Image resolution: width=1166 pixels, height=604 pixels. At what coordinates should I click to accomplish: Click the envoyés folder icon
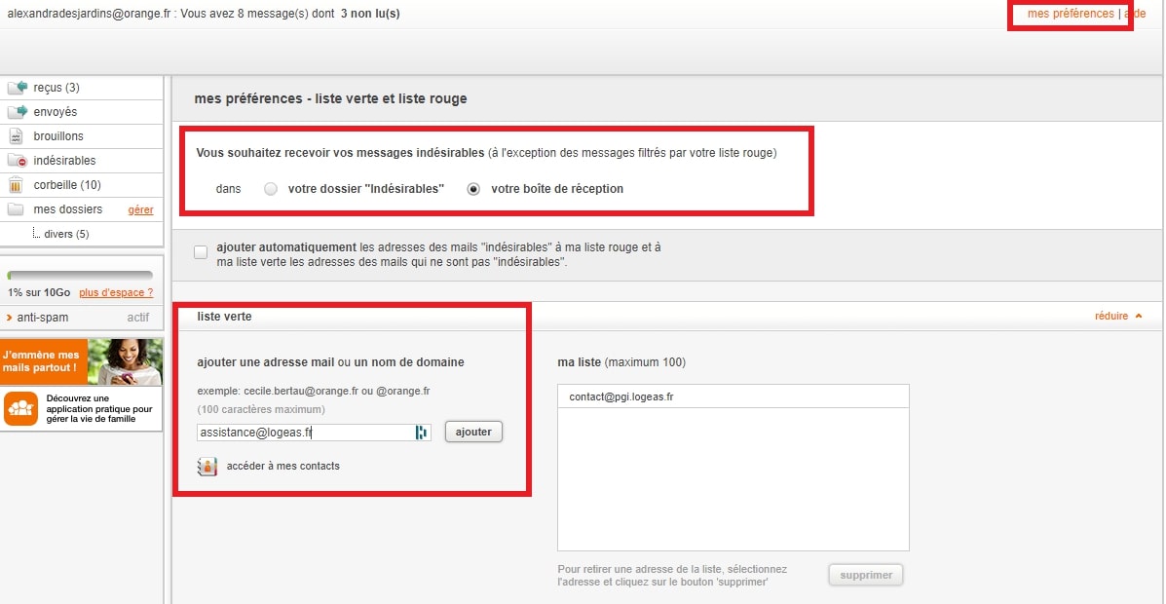17,112
